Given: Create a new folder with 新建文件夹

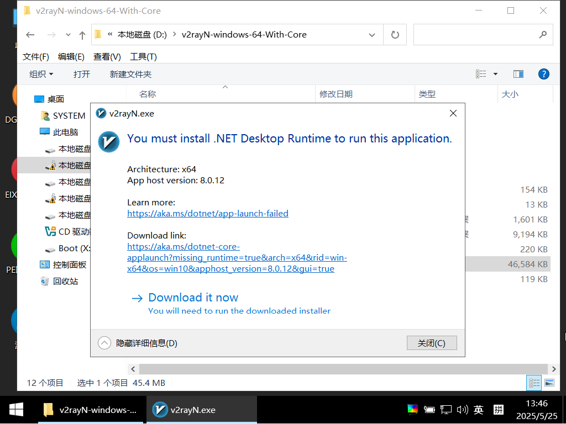Looking at the screenshot, I should point(130,75).
